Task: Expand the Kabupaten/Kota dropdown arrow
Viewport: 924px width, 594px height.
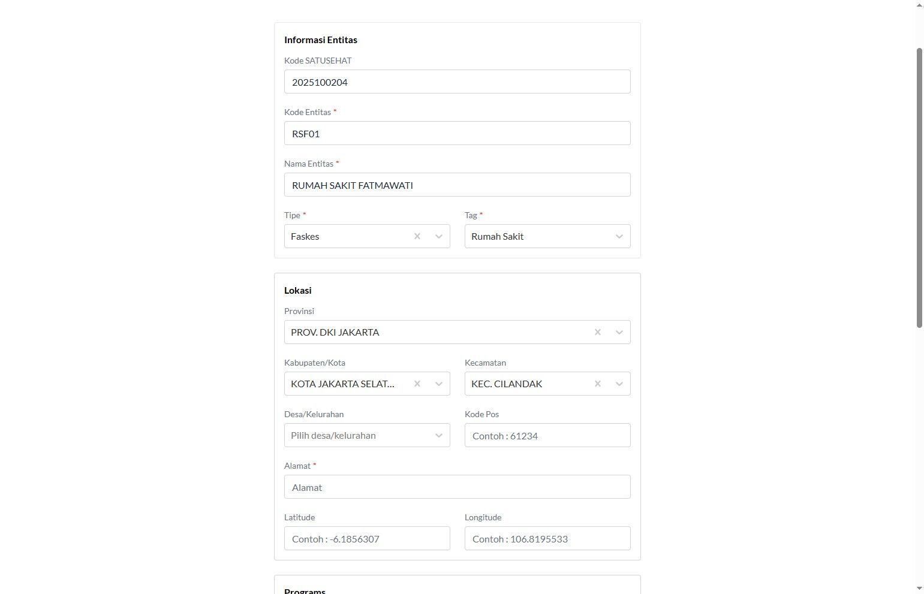Action: (439, 384)
